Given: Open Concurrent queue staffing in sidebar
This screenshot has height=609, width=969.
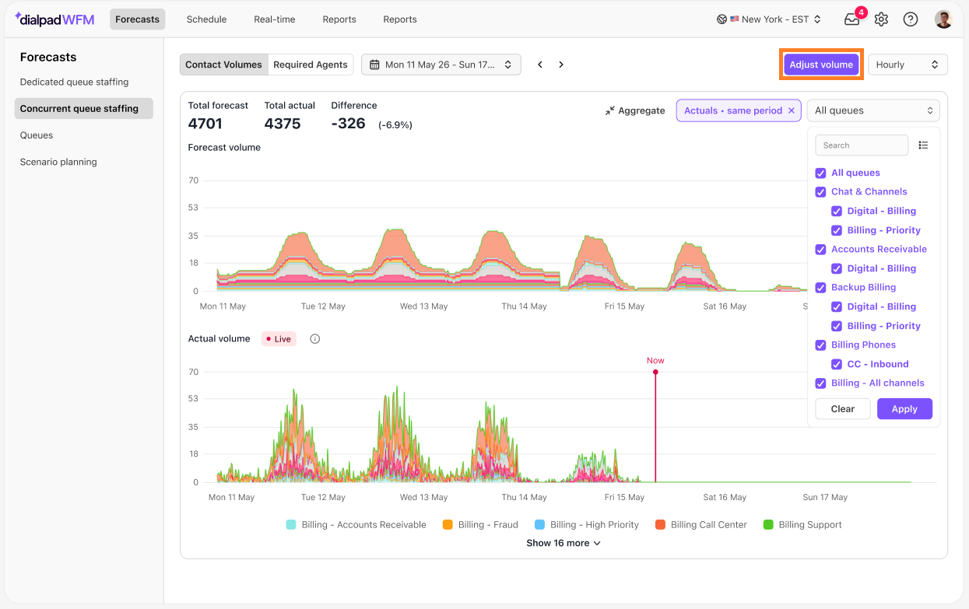Looking at the screenshot, I should pos(83,109).
